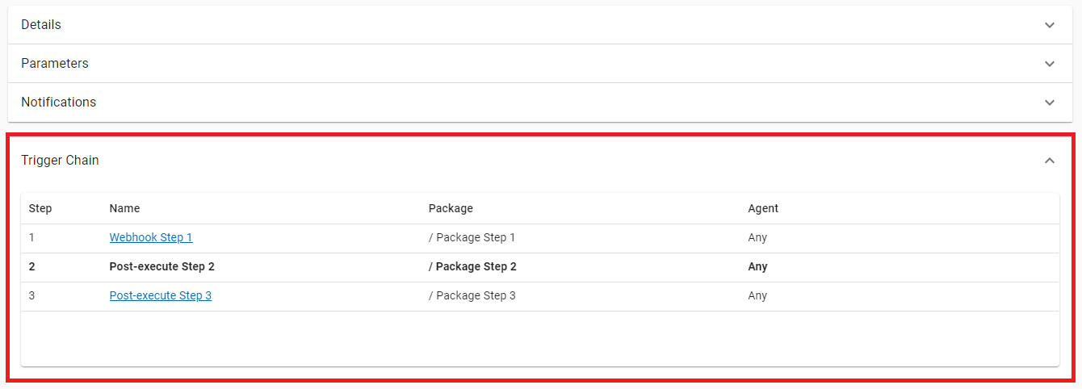This screenshot has width=1082, height=389.
Task: Click the Agent column header
Action: pyautogui.click(x=763, y=209)
